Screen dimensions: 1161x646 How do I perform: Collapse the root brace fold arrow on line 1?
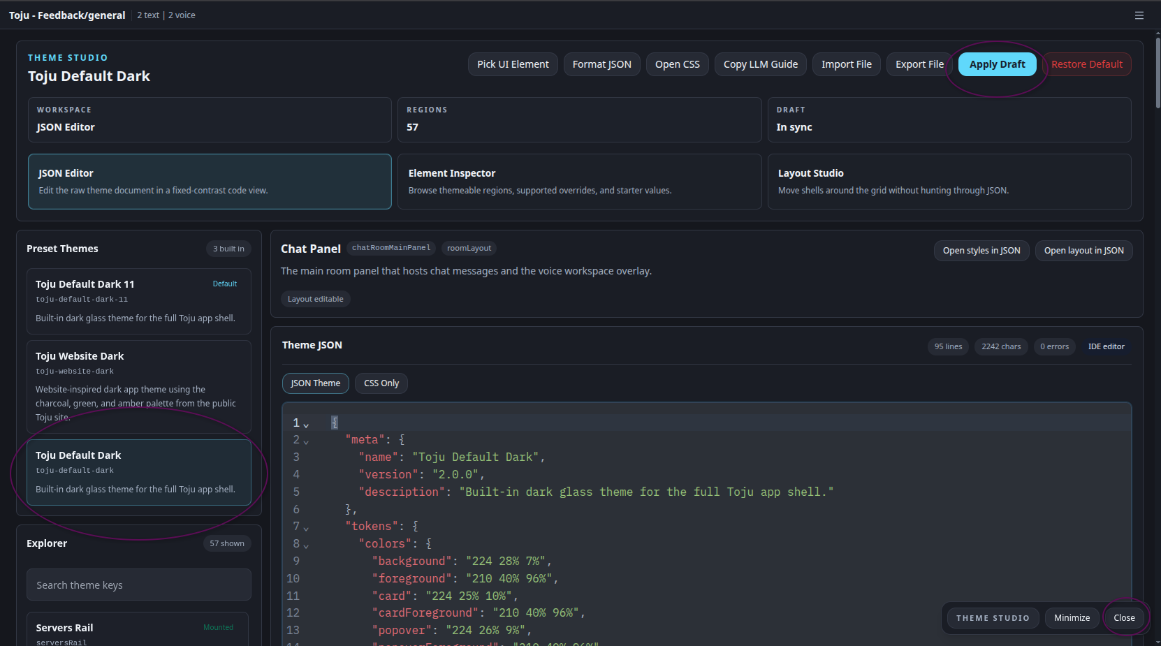(x=306, y=425)
